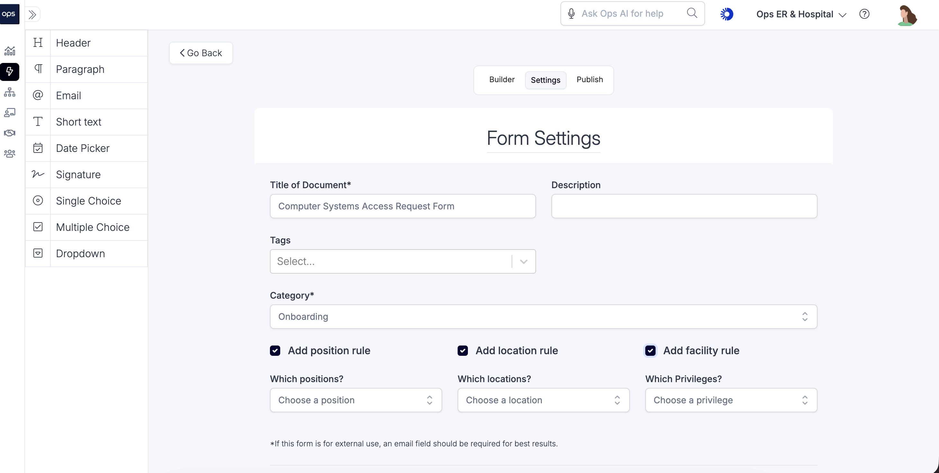
Task: Click the lightning bolt sidebar icon
Action: [x=10, y=71]
